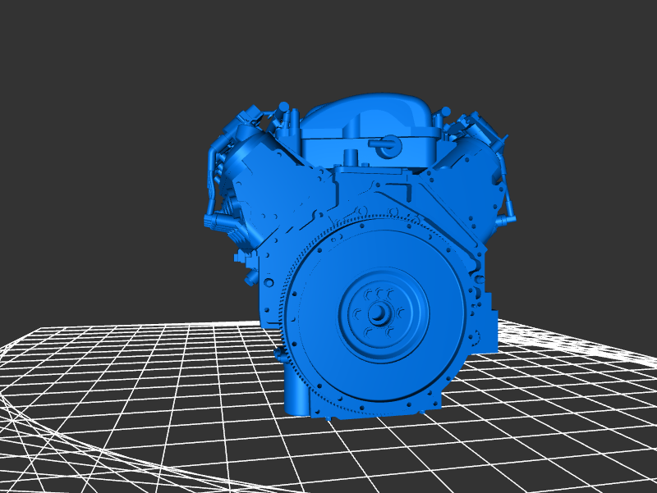Click the empty dark background to deselect

coord(99,82)
